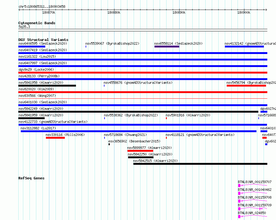This screenshot has width=276, height=220.
Task: Click nsv5718684 (Chuang2021) variant label
Action: 125,135
